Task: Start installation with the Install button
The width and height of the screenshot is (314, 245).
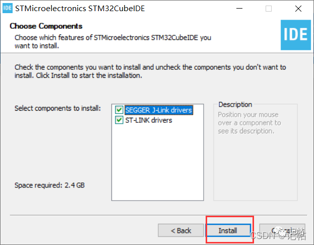Action: point(228,230)
